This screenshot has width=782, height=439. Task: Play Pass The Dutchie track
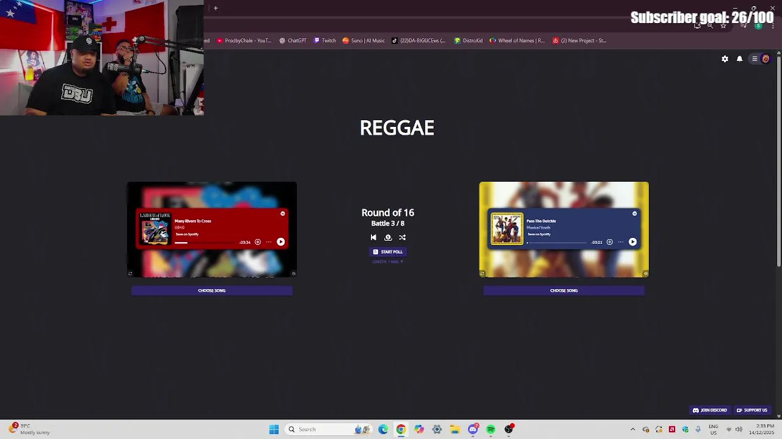[632, 242]
